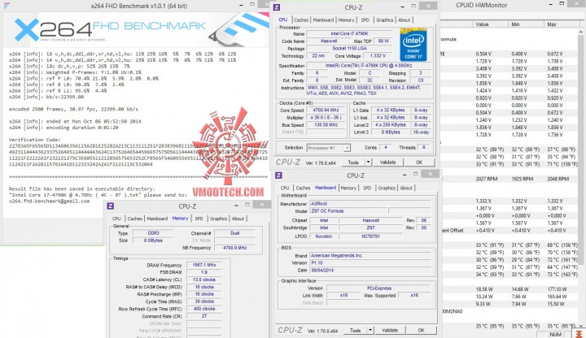Viewport: 586px width, 338px height.
Task: Open Tools dropdown arrow in Mainboard CPU-Z window
Action: tap(370, 330)
